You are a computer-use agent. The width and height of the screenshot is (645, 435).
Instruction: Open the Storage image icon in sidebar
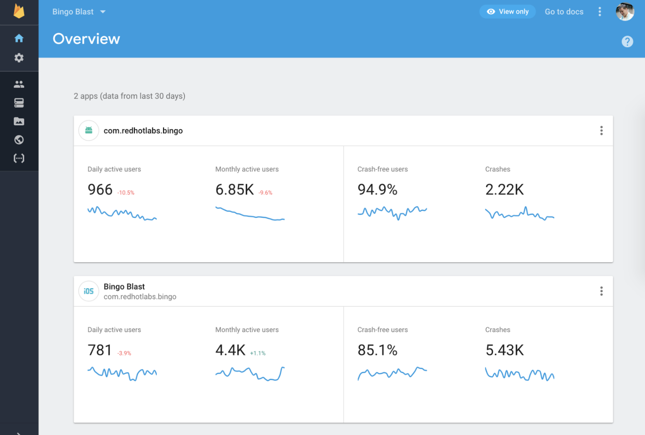[19, 121]
